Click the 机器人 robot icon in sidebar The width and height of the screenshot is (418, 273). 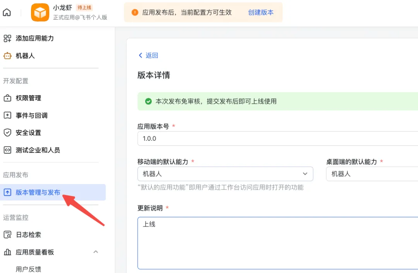coord(7,56)
